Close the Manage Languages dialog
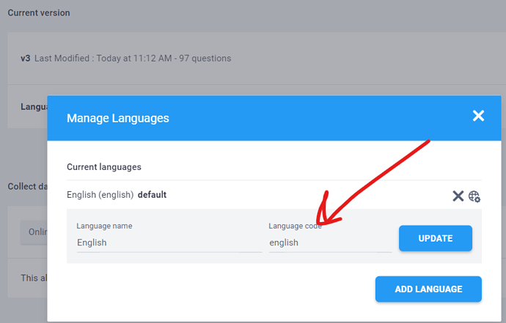Viewport: 506px width, 323px height. point(478,116)
